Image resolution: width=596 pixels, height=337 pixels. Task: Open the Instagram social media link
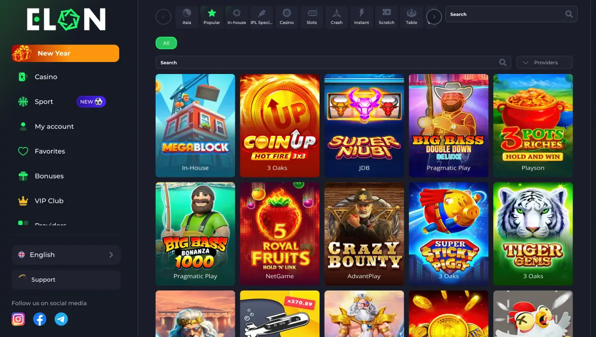coord(18,319)
